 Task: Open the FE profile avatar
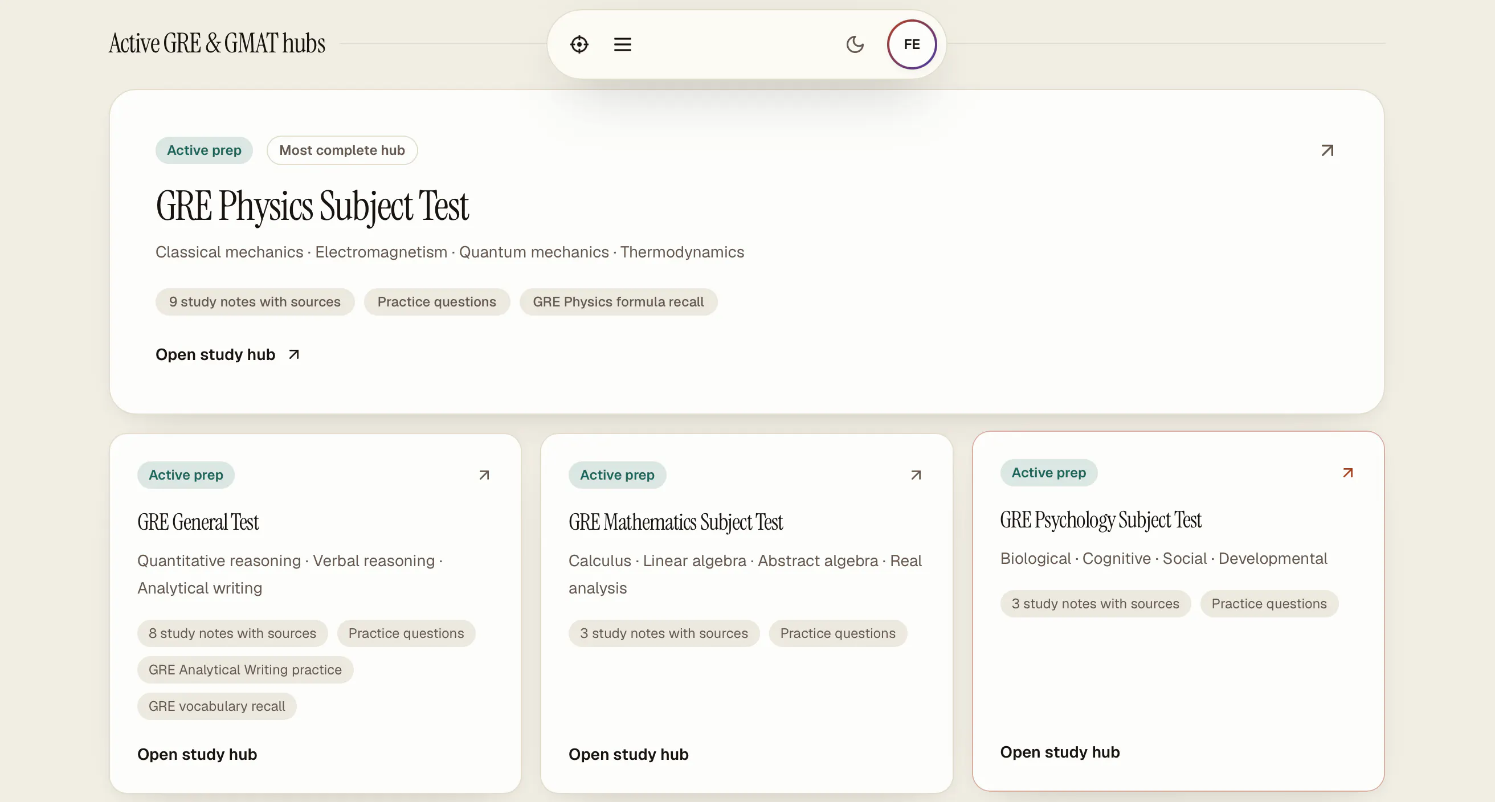pyautogui.click(x=912, y=44)
